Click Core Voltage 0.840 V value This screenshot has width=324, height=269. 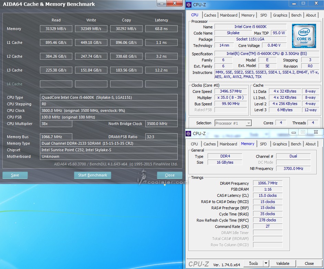(274, 45)
